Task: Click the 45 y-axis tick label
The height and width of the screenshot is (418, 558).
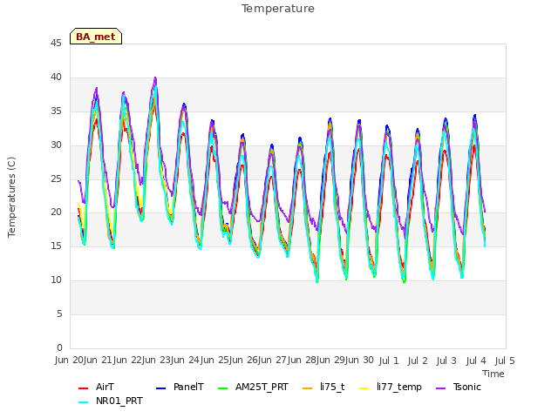Action: 56,44
